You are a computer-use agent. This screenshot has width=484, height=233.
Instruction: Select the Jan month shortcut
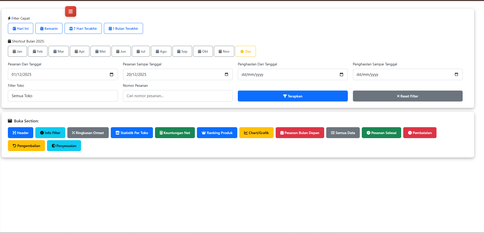(17, 51)
